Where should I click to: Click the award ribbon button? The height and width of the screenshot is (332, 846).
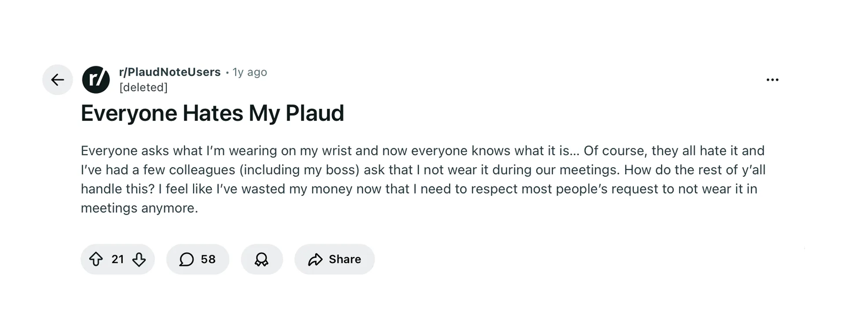coord(262,259)
